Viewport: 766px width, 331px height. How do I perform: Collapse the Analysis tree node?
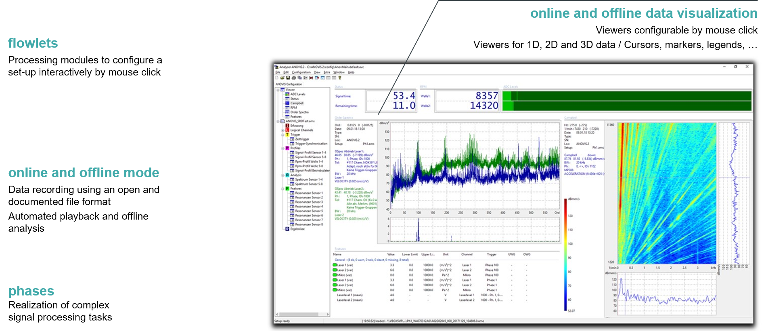click(x=283, y=175)
